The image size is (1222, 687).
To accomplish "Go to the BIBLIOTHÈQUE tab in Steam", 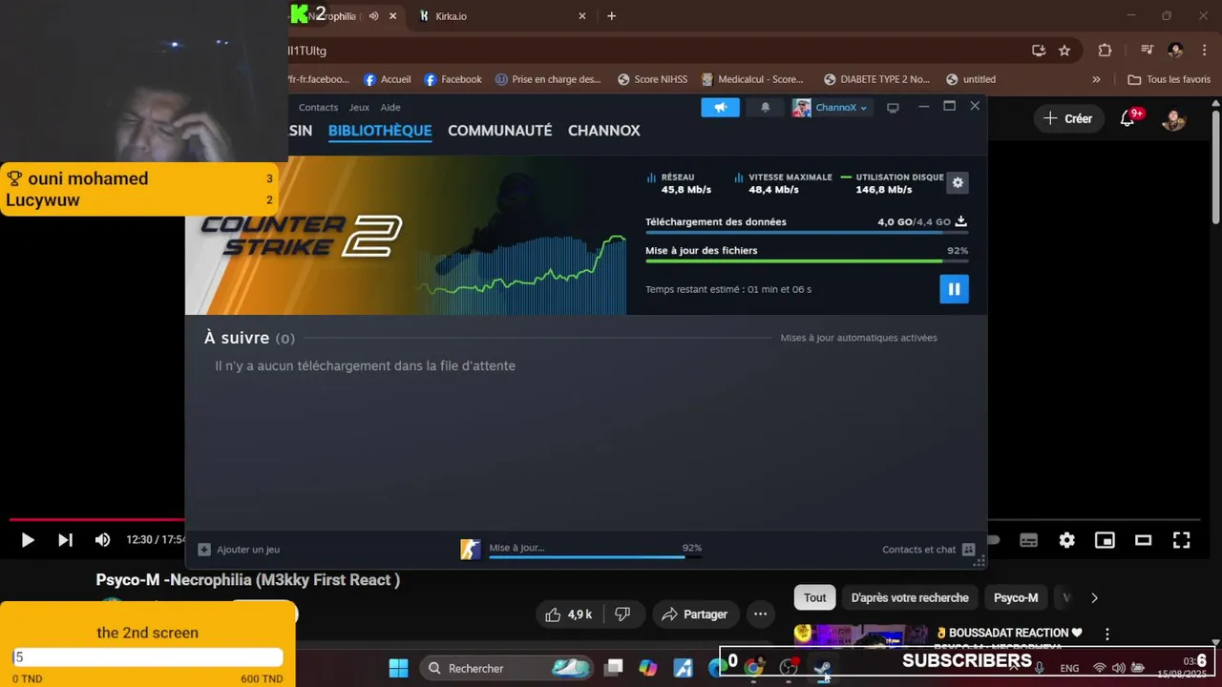I will point(380,131).
